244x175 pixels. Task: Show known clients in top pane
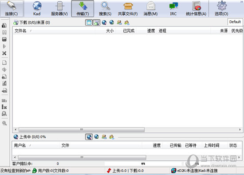pos(127,23)
